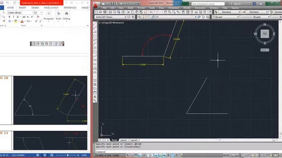Open the ByLayer linetype dropdown

(x=269, y=17)
